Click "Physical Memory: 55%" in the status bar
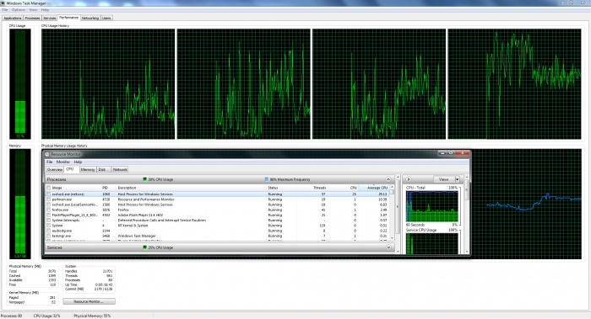 pyautogui.click(x=92, y=316)
